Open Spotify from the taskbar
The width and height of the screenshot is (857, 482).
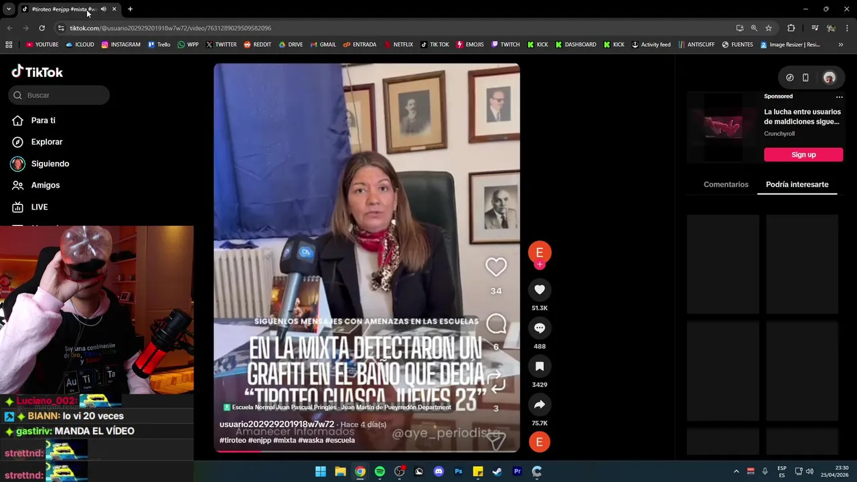(x=380, y=471)
